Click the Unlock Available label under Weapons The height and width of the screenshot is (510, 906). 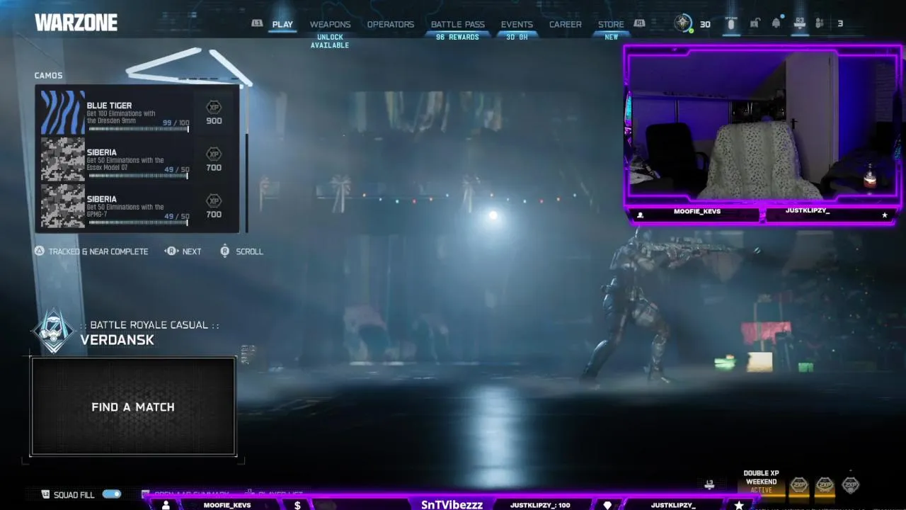330,41
